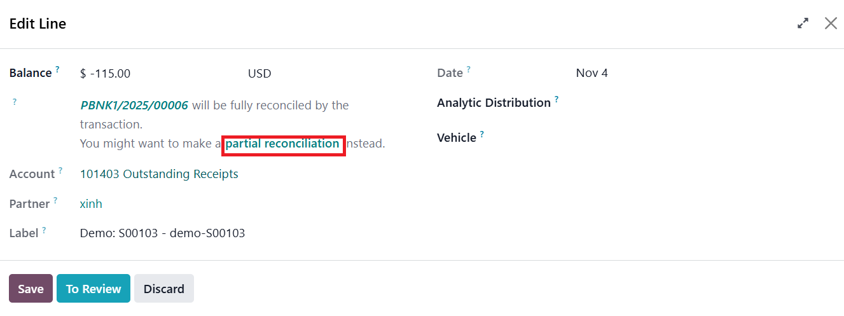Save the edited line
Image resolution: width=844 pixels, height=316 pixels.
[x=31, y=289]
